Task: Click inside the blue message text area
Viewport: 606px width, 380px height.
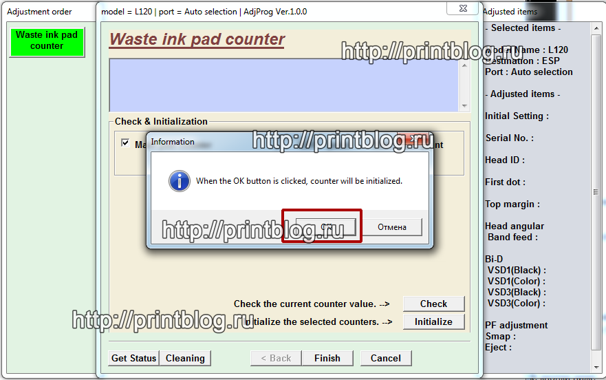Action: coord(283,84)
